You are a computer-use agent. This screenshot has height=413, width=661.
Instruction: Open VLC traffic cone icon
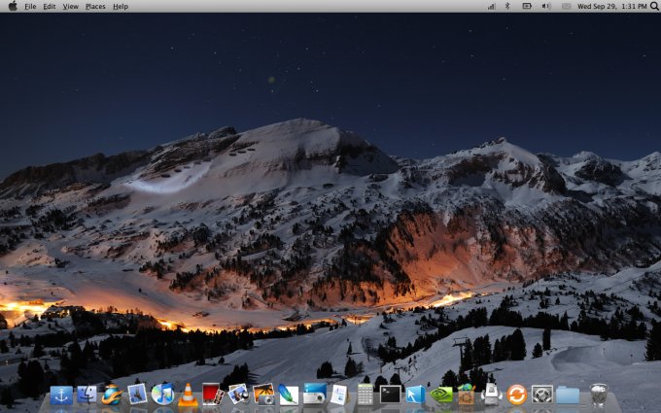coord(188,396)
